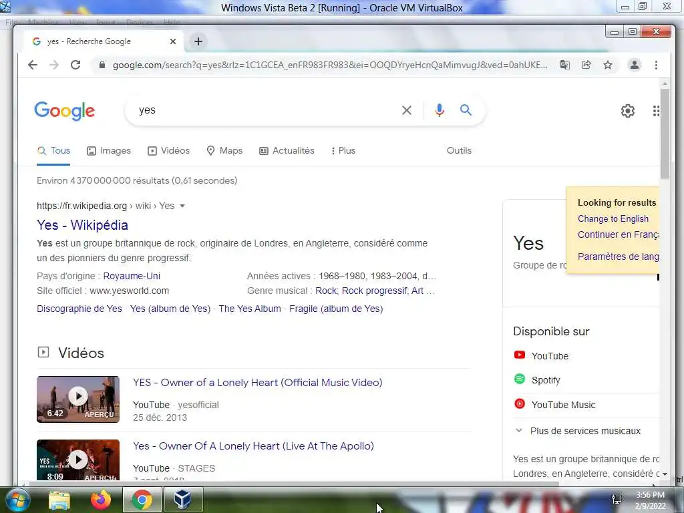Screen dimensions: 684x513
Task: Click the site lock icon in address bar
Action: point(102,65)
